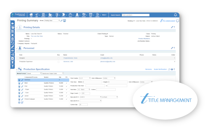Collapse the Production Specification section
Image resolution: width=208 pixels, height=130 pixels.
(17, 70)
